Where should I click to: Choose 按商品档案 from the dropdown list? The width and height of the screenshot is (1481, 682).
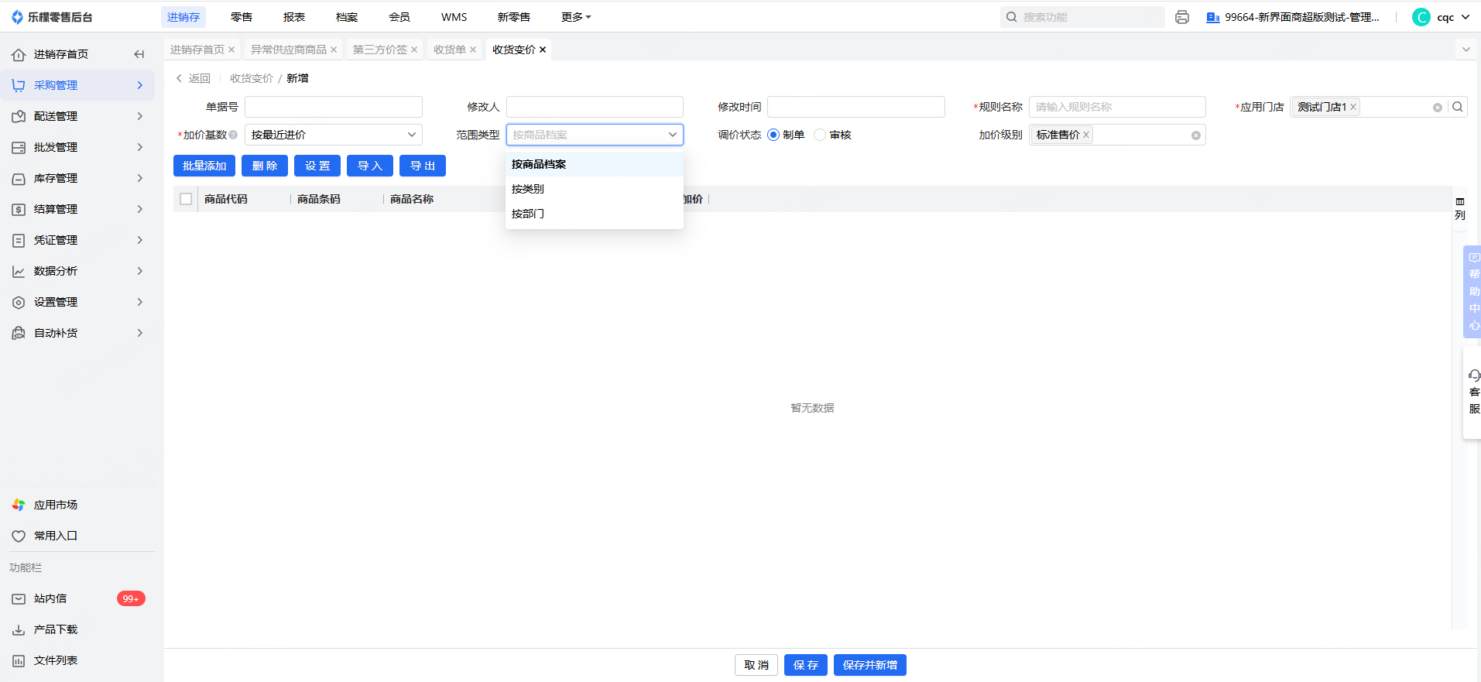(x=595, y=164)
